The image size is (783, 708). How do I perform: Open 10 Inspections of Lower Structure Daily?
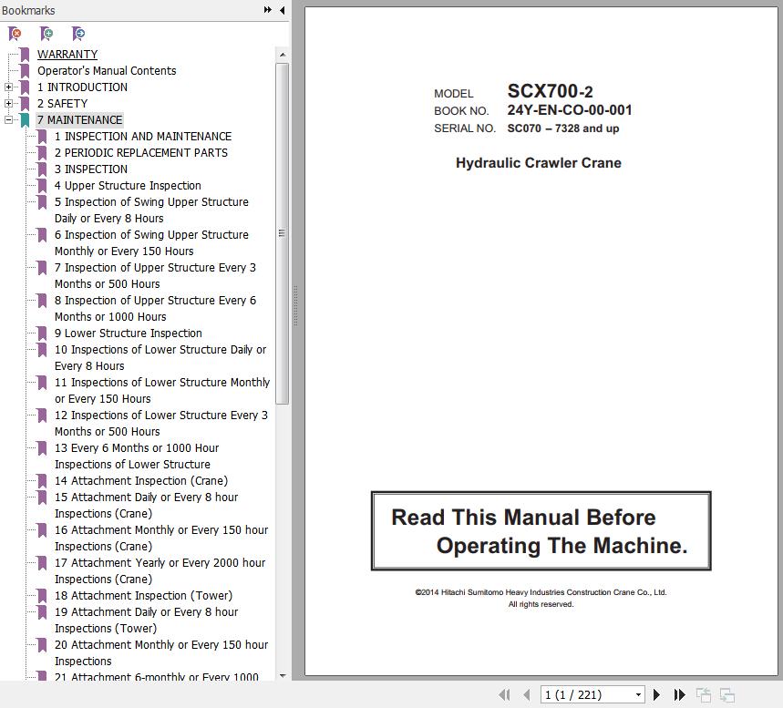160,357
